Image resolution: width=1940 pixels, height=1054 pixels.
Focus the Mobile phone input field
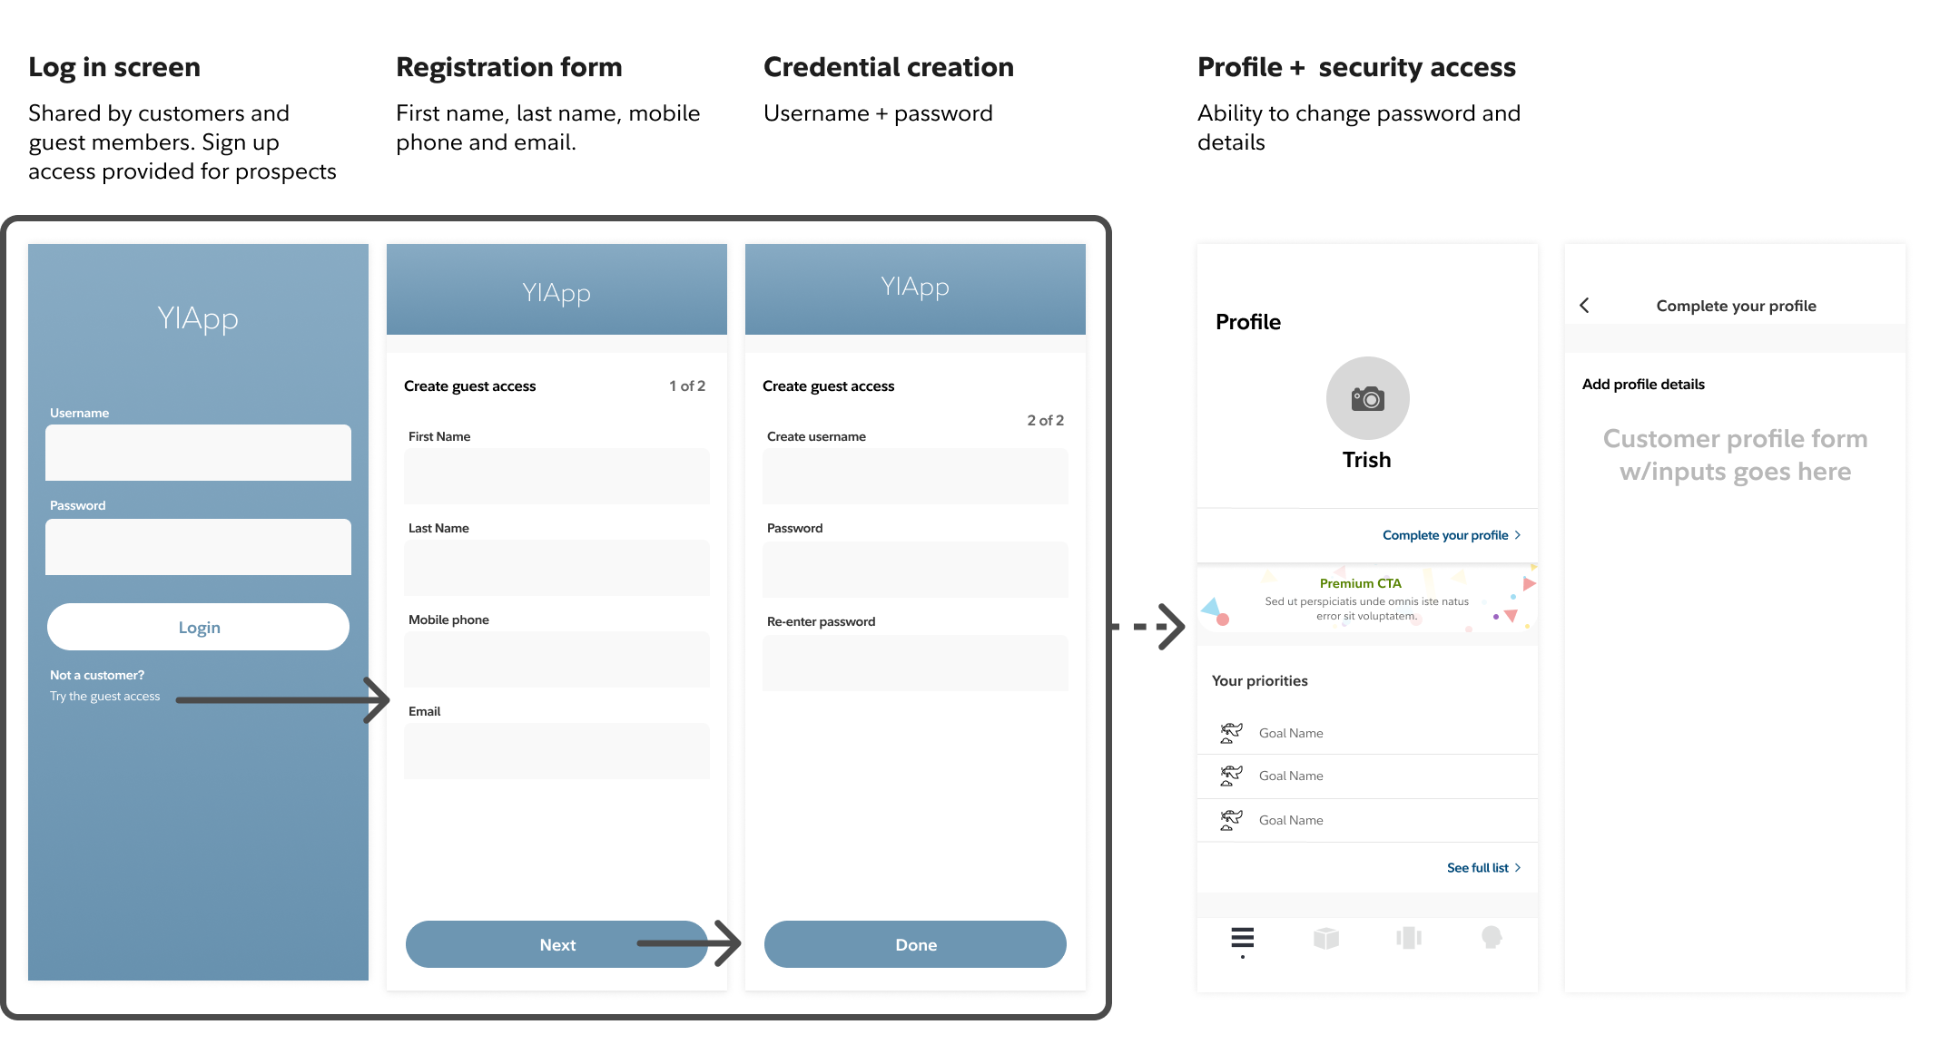(556, 659)
